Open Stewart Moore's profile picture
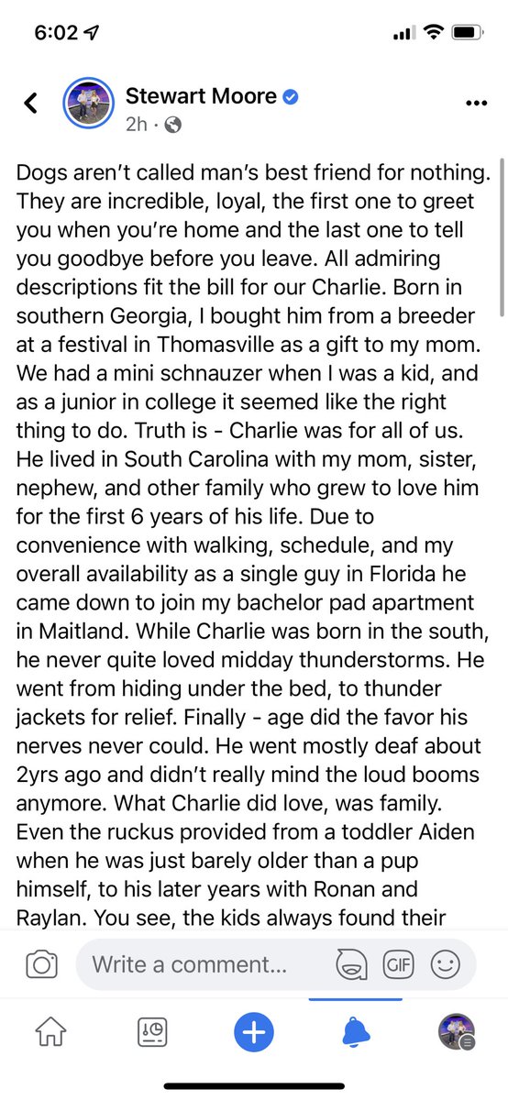The width and height of the screenshot is (508, 1100). [89, 105]
